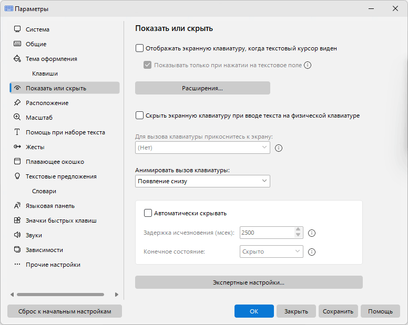408x325 pixels.
Task: Click info icon next to (Нет) dropdown
Action: click(x=279, y=148)
